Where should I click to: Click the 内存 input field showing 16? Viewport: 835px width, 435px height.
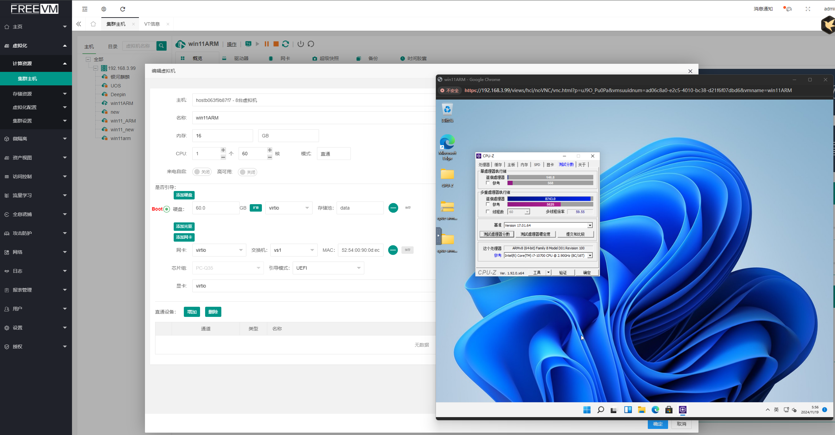click(x=222, y=136)
